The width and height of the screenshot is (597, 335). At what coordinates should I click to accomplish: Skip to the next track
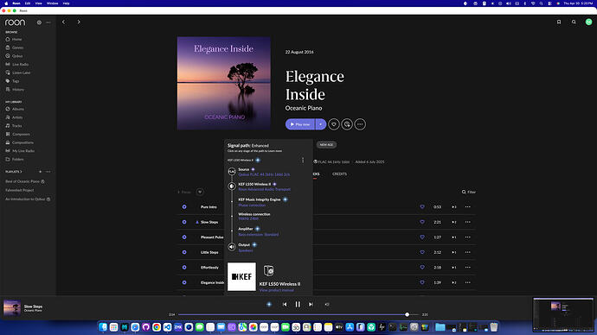click(x=311, y=304)
